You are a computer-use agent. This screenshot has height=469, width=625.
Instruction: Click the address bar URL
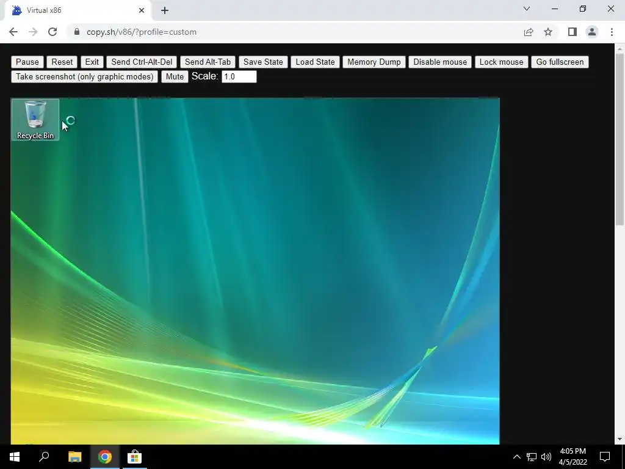click(142, 32)
